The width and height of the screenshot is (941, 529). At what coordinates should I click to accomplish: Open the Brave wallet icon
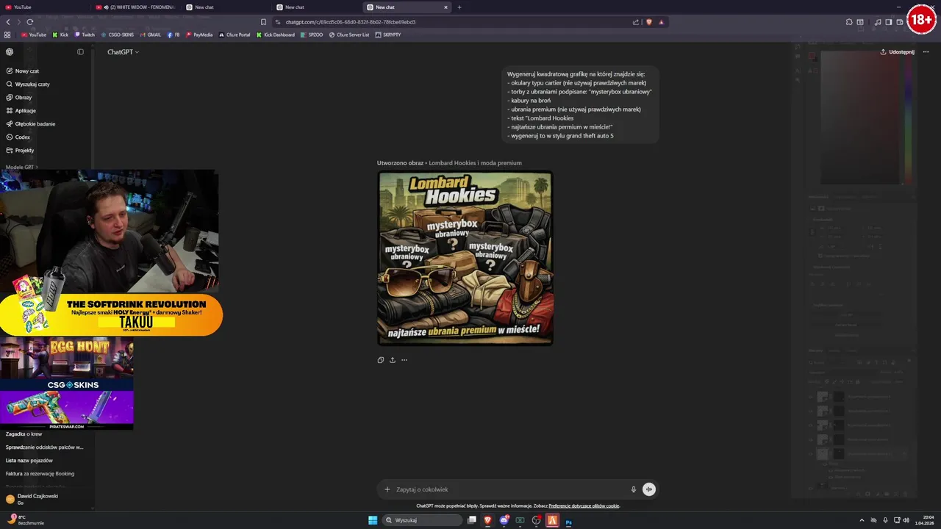pyautogui.click(x=900, y=22)
